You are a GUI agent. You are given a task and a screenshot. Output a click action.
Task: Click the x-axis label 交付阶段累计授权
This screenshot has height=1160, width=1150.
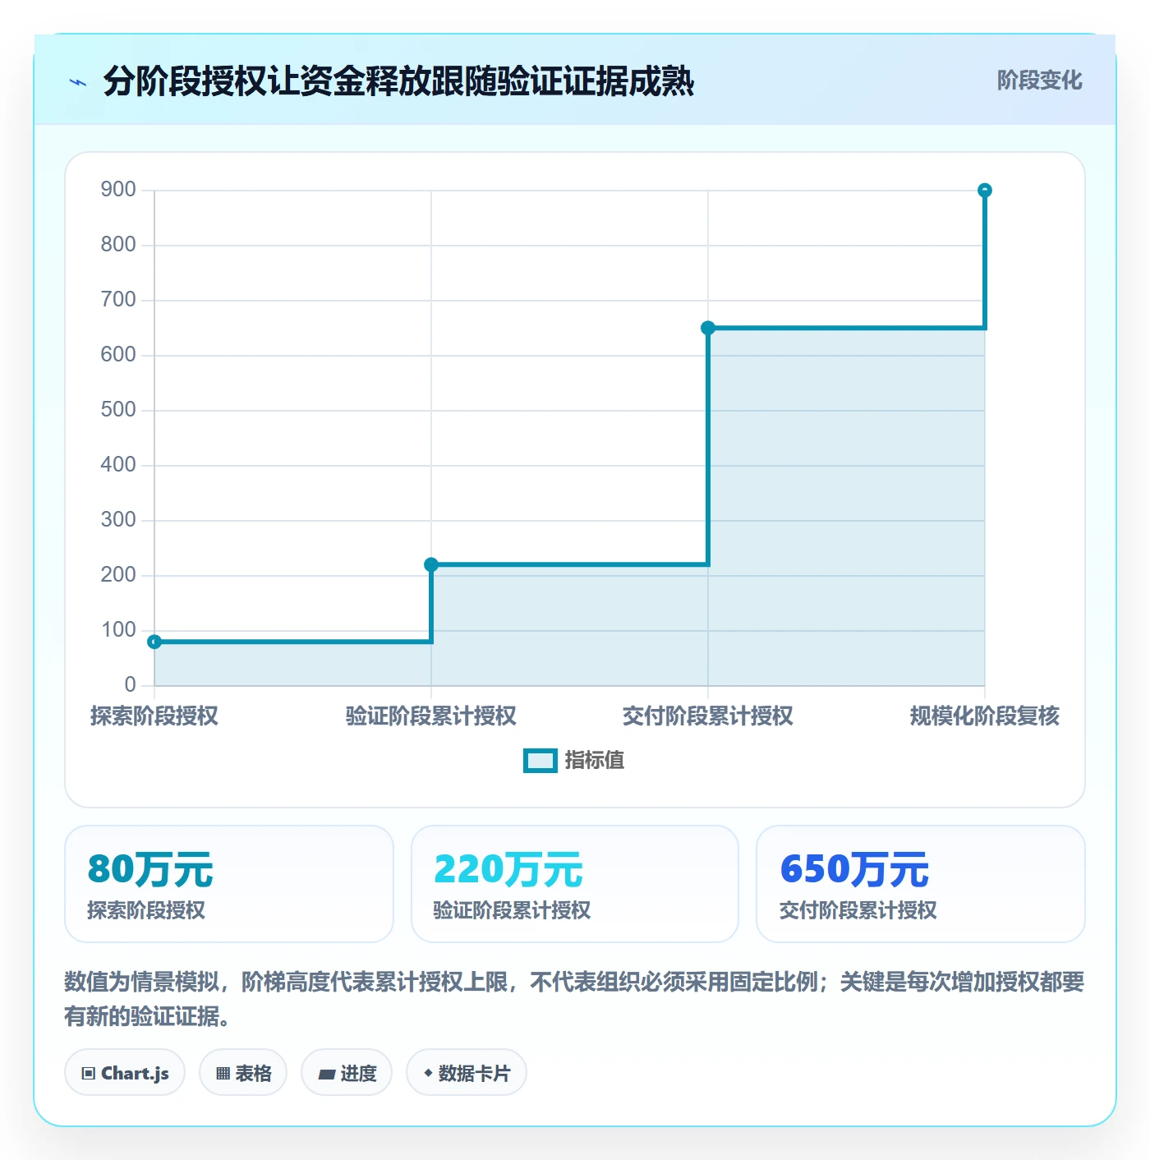tap(708, 716)
